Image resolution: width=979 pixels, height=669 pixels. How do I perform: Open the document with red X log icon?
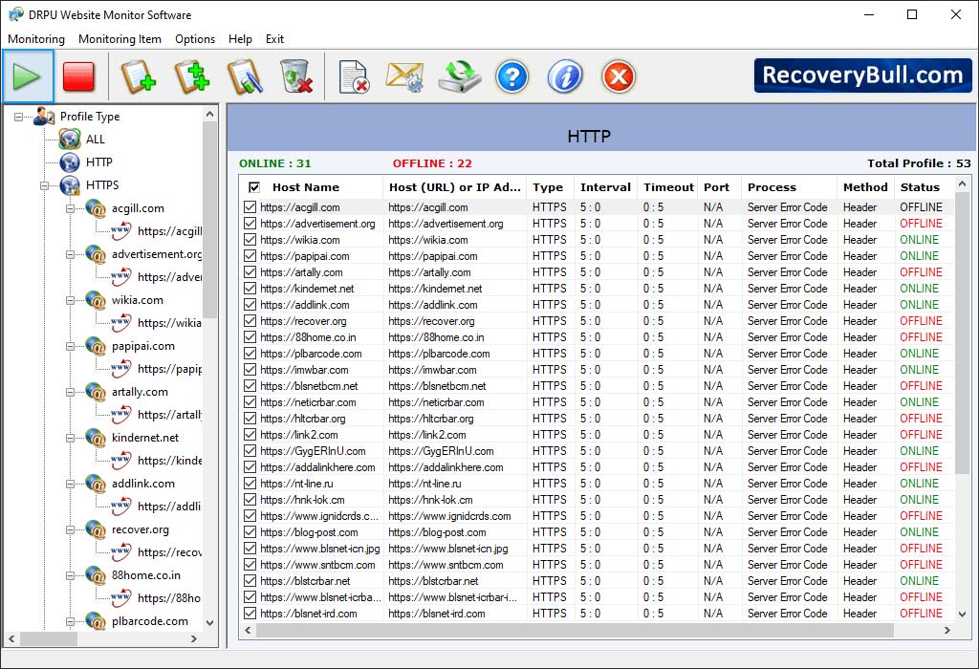(354, 76)
